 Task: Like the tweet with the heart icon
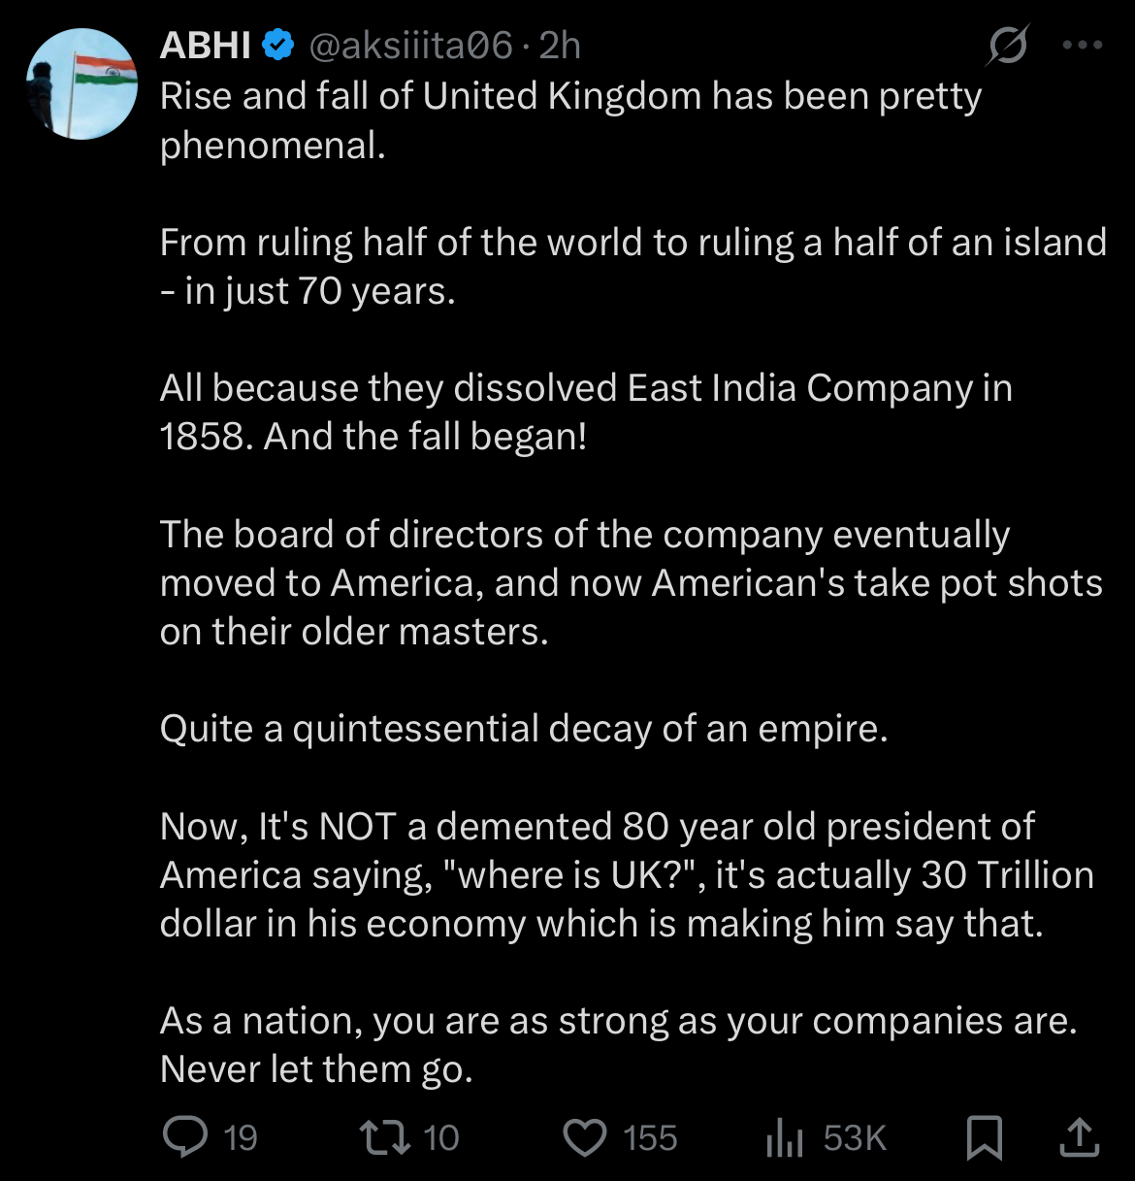[585, 1138]
